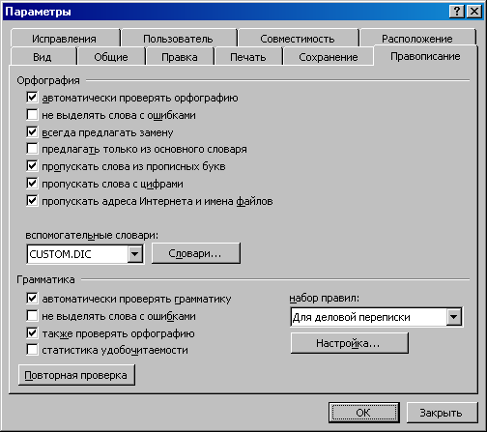The image size is (487, 432).
Task: Click the Параметры title bar text
Action: (x=38, y=12)
